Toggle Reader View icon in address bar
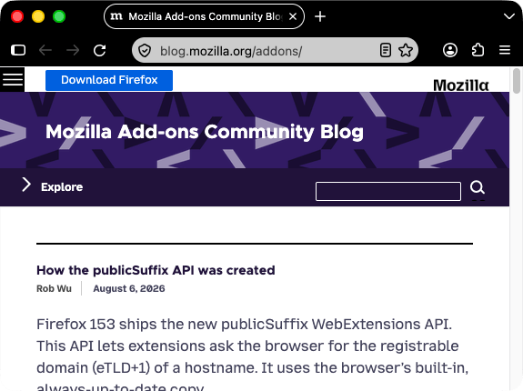This screenshot has width=523, height=391. 386,50
